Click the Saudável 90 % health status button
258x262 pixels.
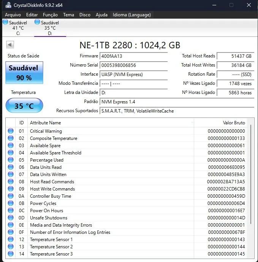pyautogui.click(x=24, y=73)
